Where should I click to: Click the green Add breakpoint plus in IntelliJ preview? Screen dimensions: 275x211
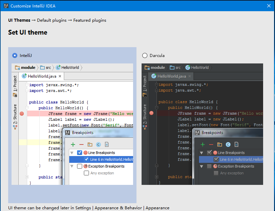tap(73, 145)
